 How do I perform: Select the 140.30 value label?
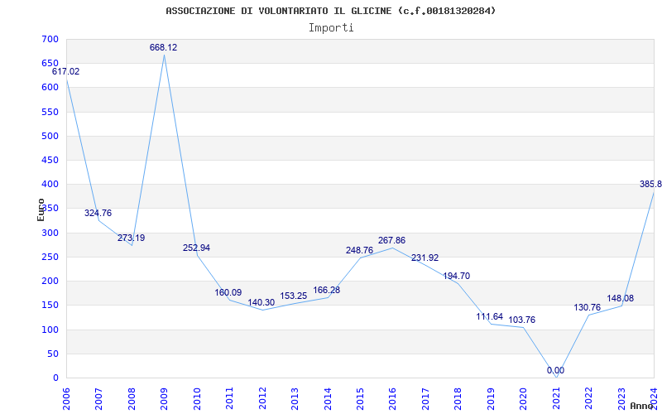(x=261, y=302)
